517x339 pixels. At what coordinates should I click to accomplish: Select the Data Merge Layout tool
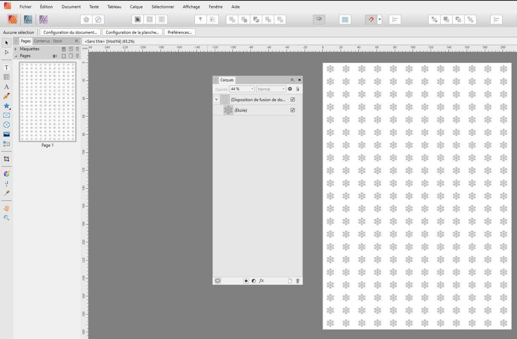(6, 144)
